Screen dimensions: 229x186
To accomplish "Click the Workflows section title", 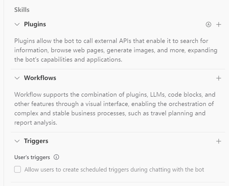I will point(40,78).
